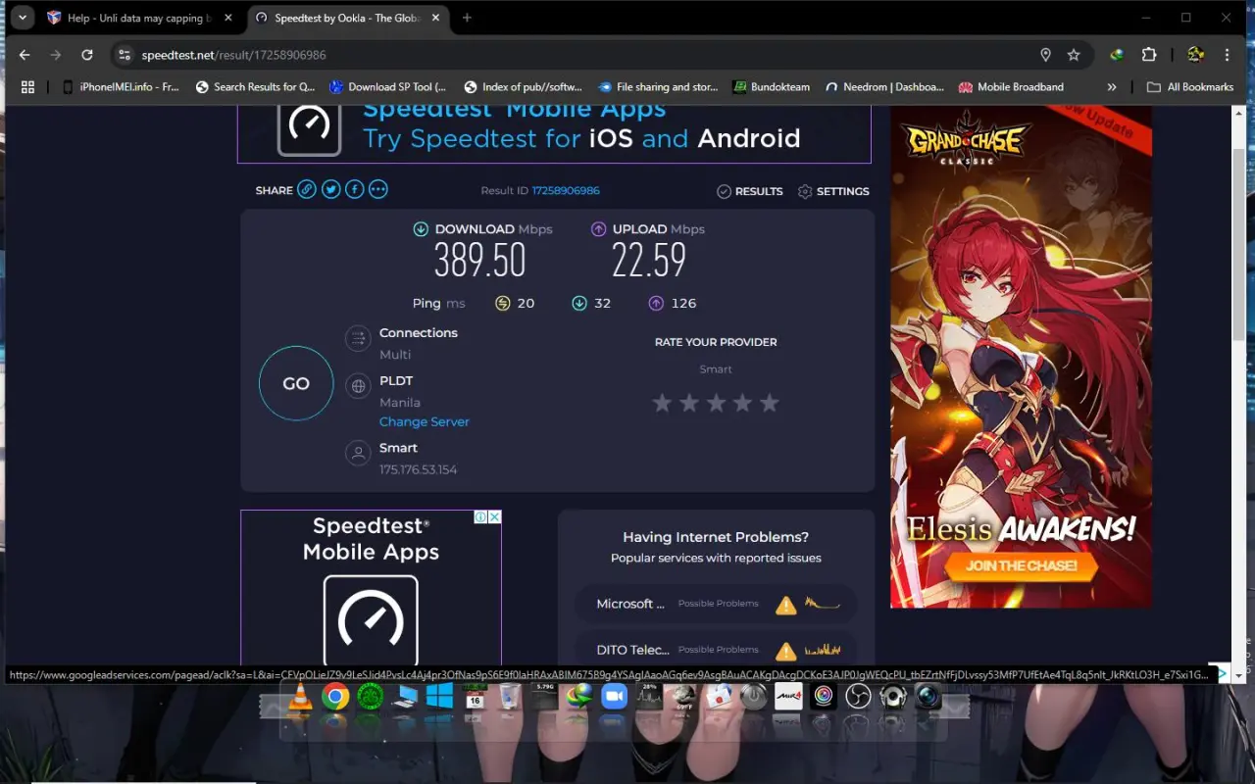Screen dimensions: 1255x784
Task: Close the Speedtest by Ookla tab
Action: [435, 18]
